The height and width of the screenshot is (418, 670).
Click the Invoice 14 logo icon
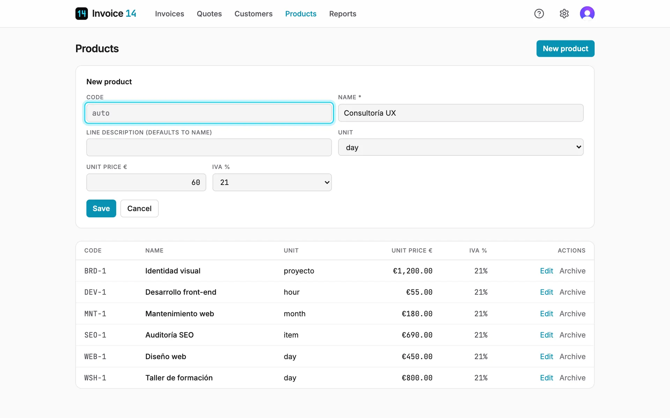pos(82,14)
